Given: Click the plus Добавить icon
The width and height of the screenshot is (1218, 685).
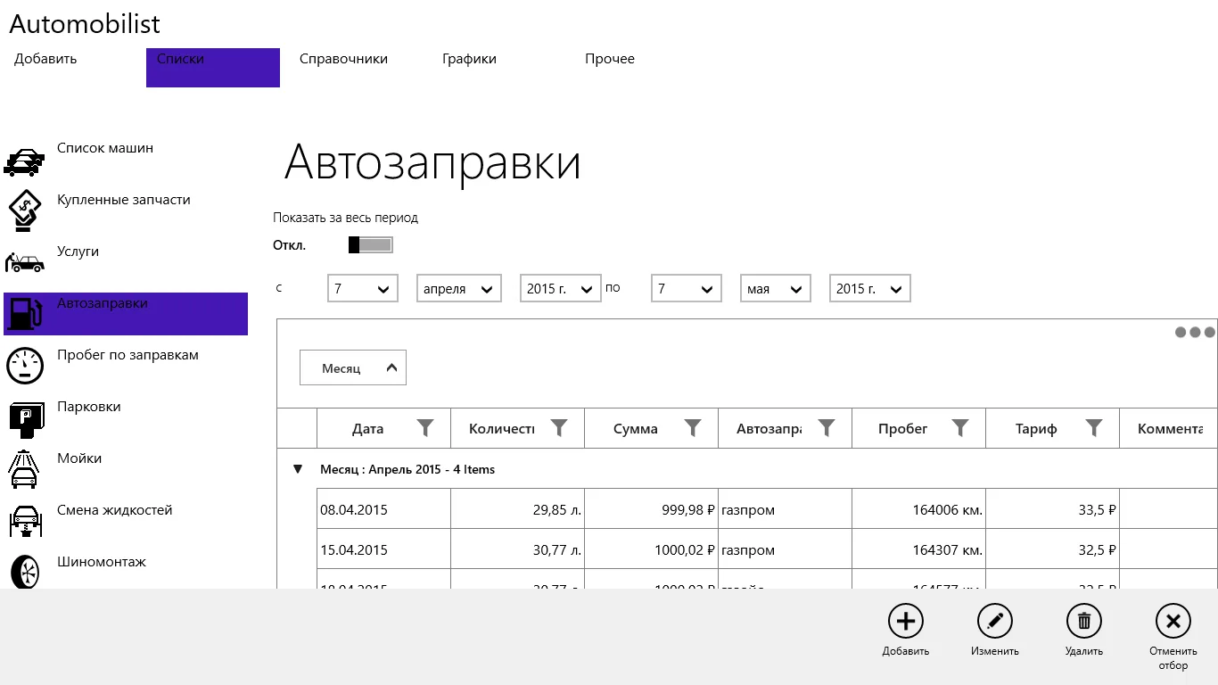Looking at the screenshot, I should 906,622.
